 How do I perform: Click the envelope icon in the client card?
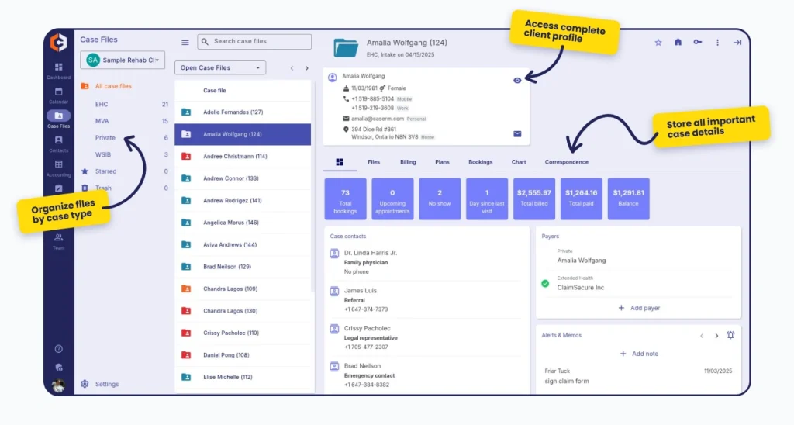tap(517, 133)
